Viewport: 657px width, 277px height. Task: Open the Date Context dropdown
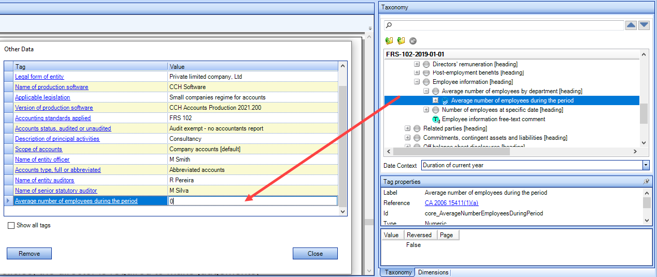click(x=646, y=165)
